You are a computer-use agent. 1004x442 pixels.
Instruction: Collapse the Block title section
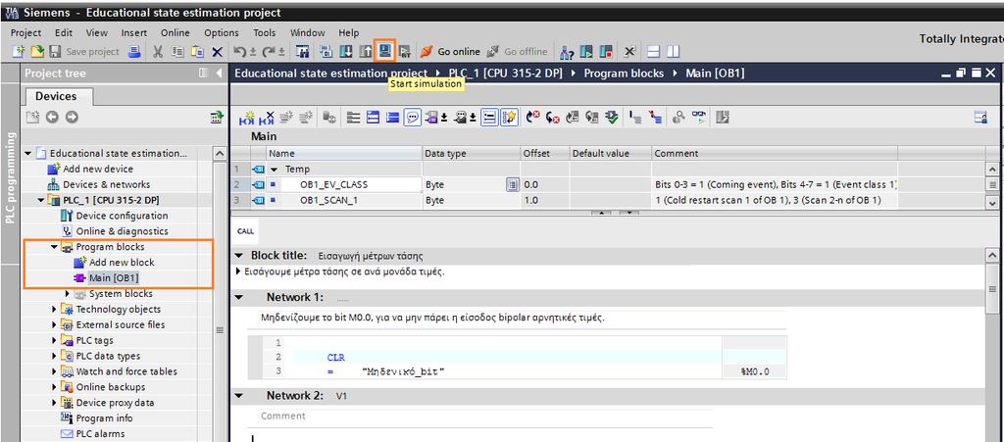tap(239, 256)
